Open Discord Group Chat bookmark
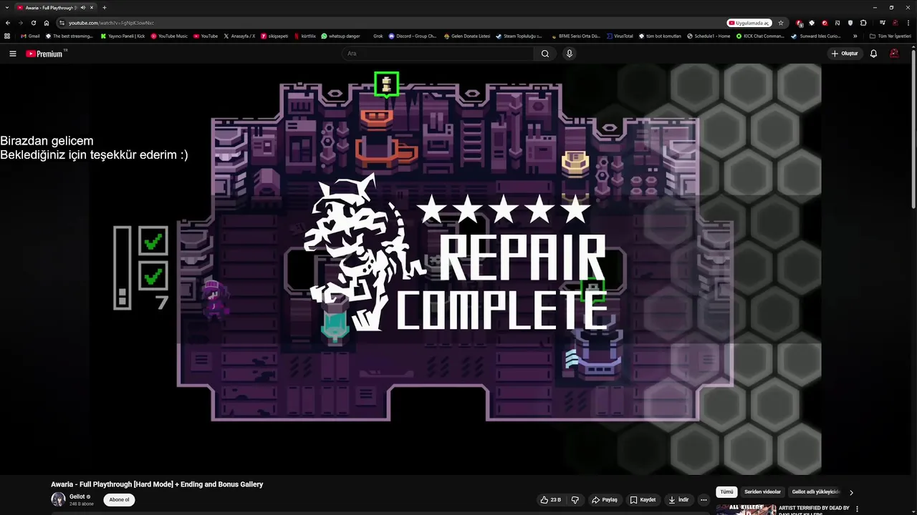Image resolution: width=917 pixels, height=515 pixels. pos(413,36)
